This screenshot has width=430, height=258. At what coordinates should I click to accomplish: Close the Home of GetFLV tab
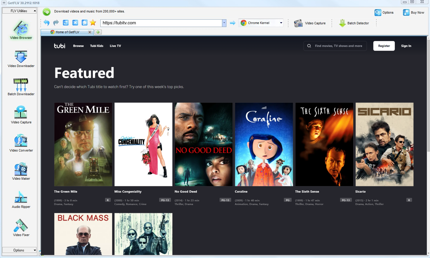pyautogui.click(x=90, y=32)
